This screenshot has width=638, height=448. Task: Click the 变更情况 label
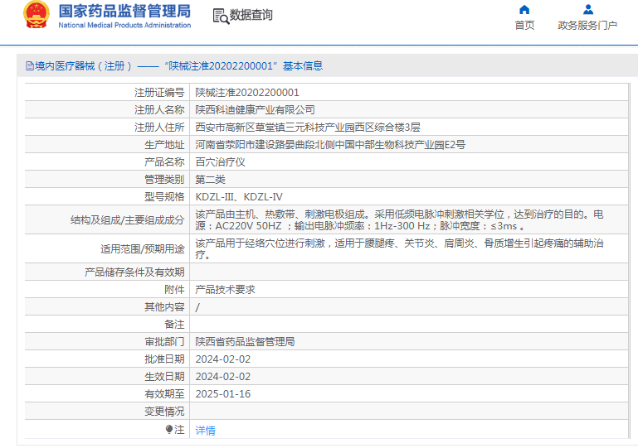[x=164, y=412]
